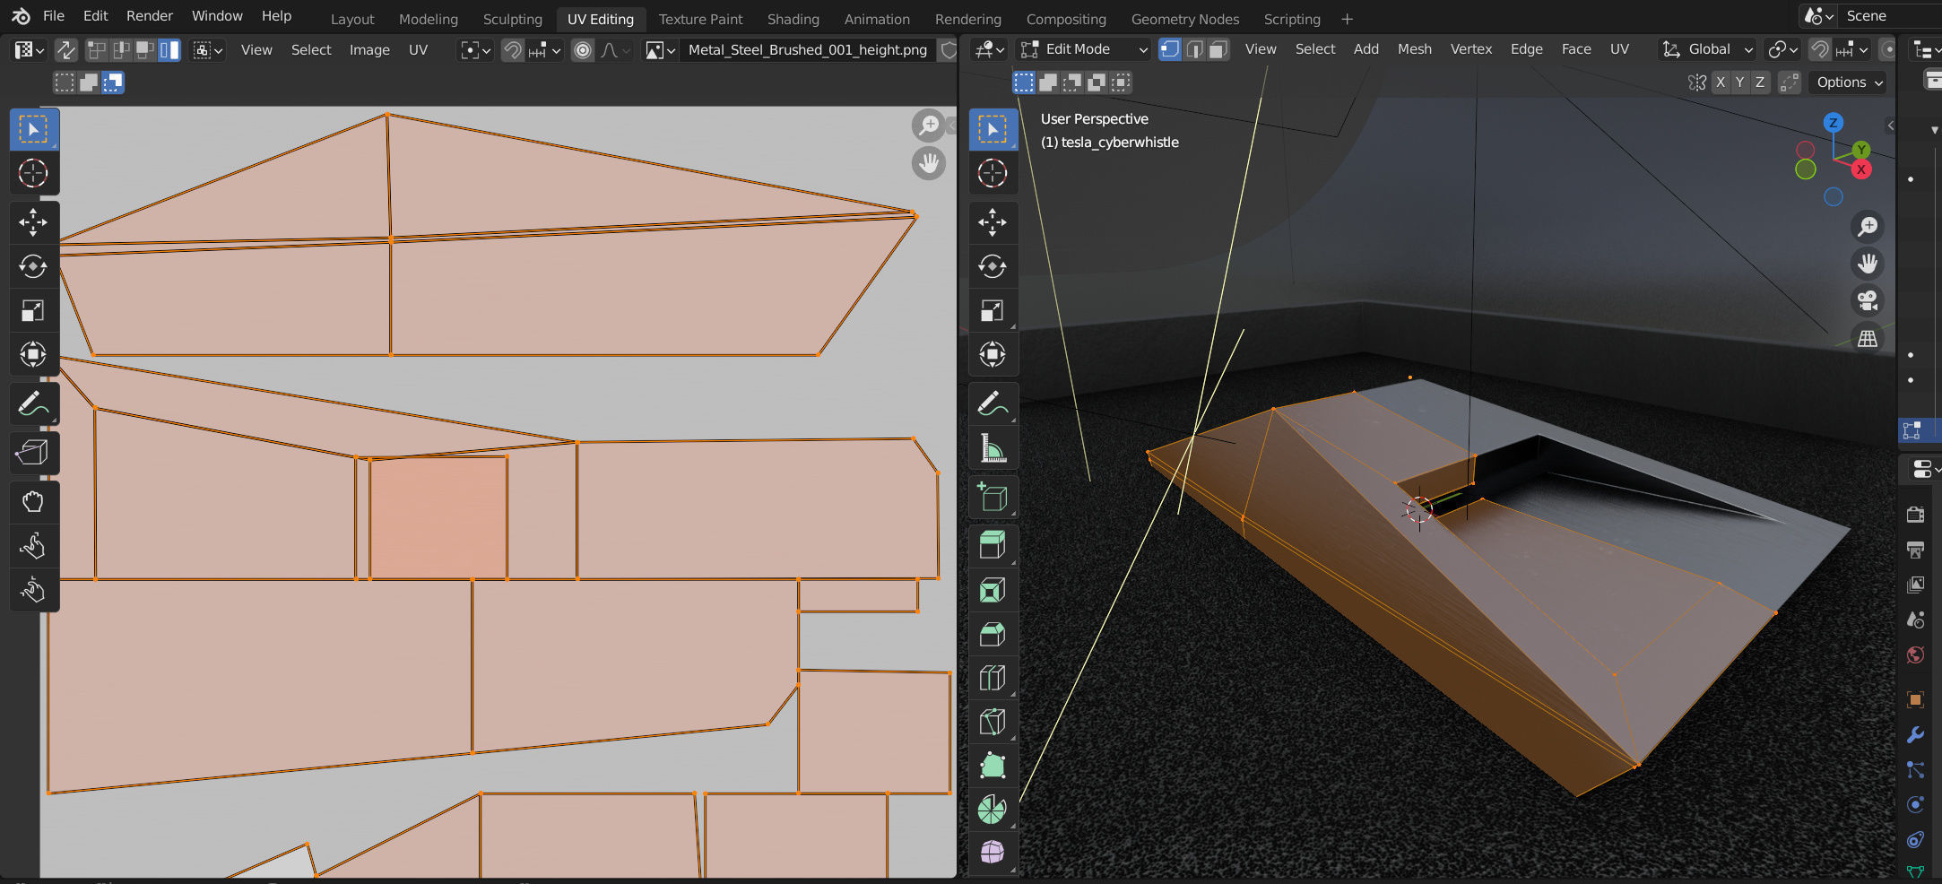Select the Add Cube tool in 3D viewport

click(x=993, y=498)
